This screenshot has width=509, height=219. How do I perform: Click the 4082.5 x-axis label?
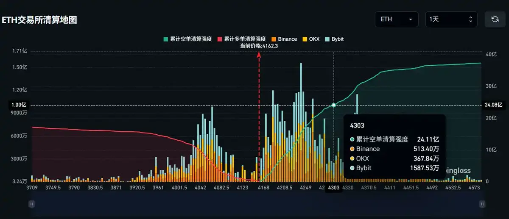coord(222,187)
